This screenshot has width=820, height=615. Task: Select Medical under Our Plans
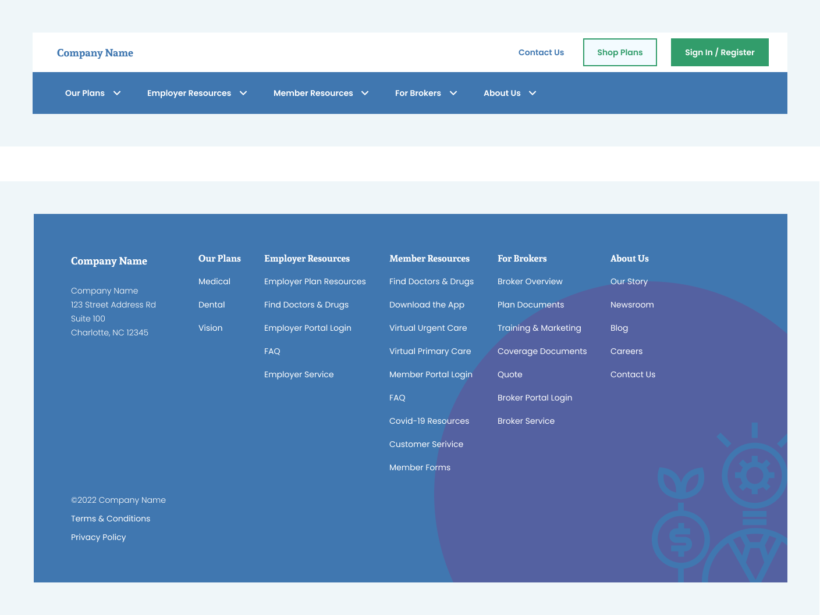click(x=214, y=281)
